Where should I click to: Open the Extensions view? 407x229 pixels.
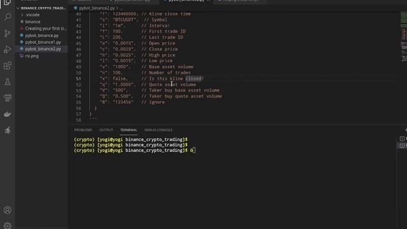coord(7,66)
